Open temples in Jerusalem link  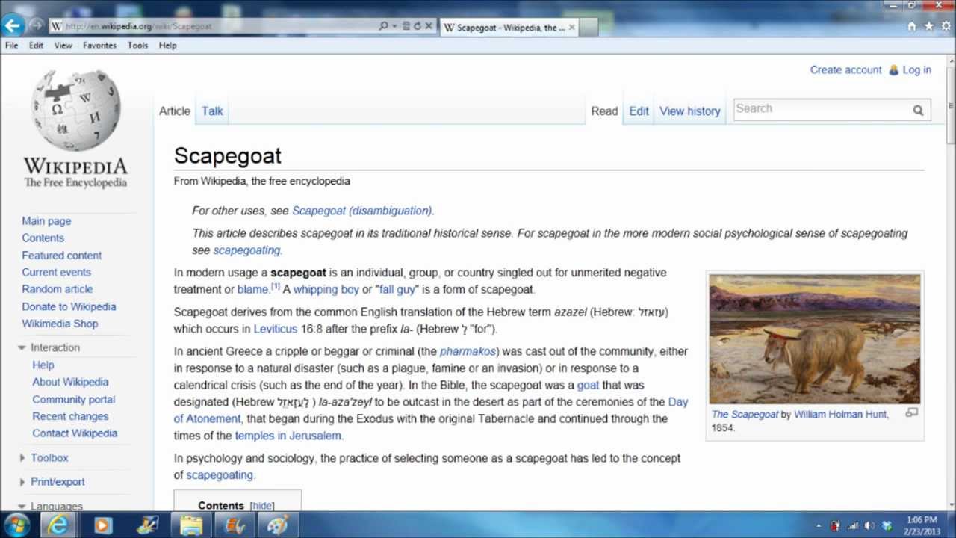coord(288,436)
